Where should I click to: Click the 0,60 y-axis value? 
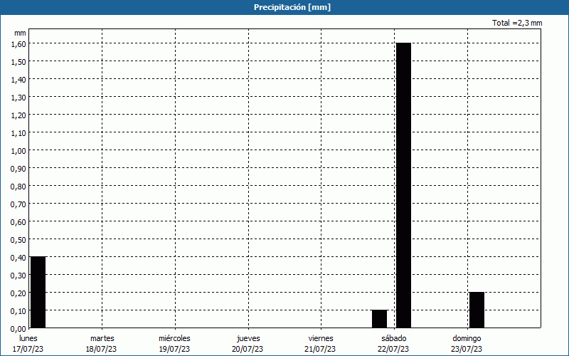[x=18, y=222]
